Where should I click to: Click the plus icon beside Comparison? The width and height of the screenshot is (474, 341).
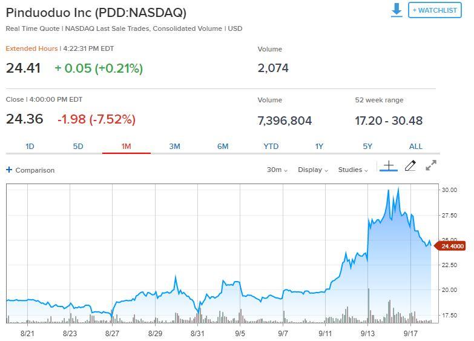click(9, 170)
